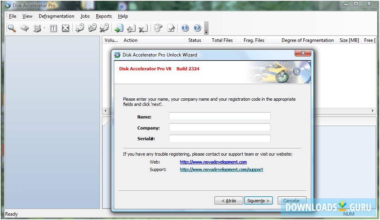
Task: Click the Analyze magnifying glass toolbar icon
Action: (x=11, y=28)
